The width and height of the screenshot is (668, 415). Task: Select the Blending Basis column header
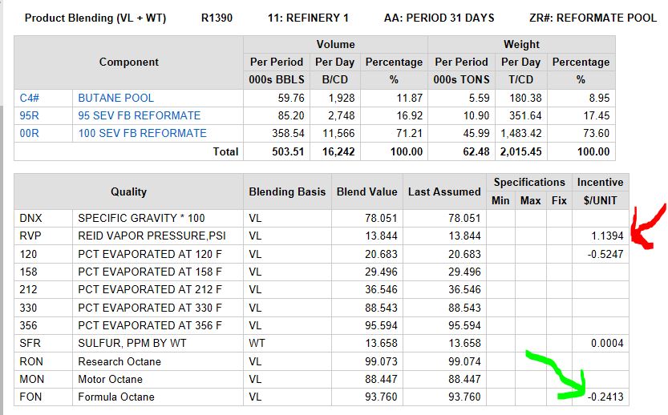287,191
